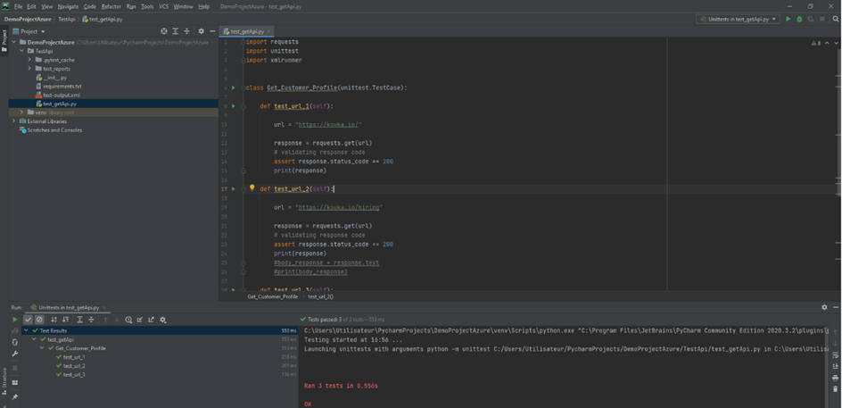Expand External Libraries node

coord(14,121)
